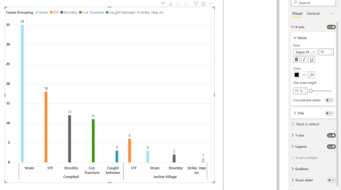Open chart more options ellipsis
Screen dimensions: 341x190
tap(211, 4)
